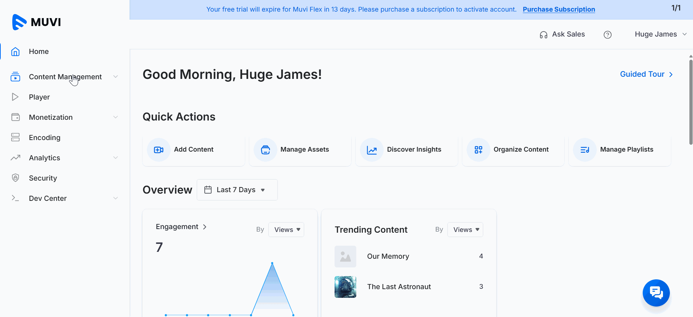693x317 pixels.
Task: Start the Guided Tour
Action: tap(646, 74)
